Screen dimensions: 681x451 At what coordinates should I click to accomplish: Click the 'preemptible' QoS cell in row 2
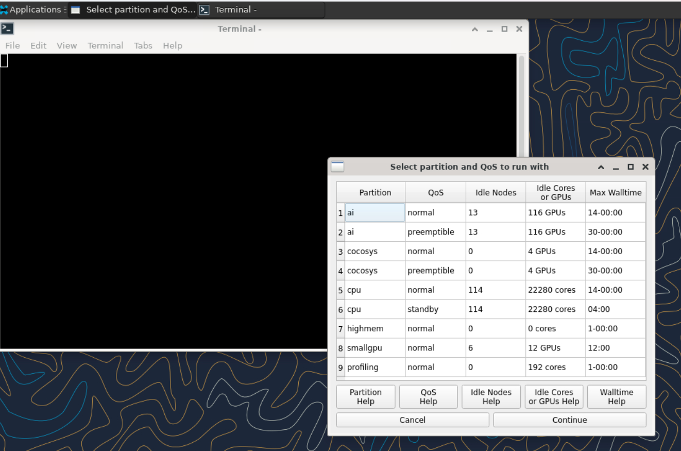(x=435, y=232)
